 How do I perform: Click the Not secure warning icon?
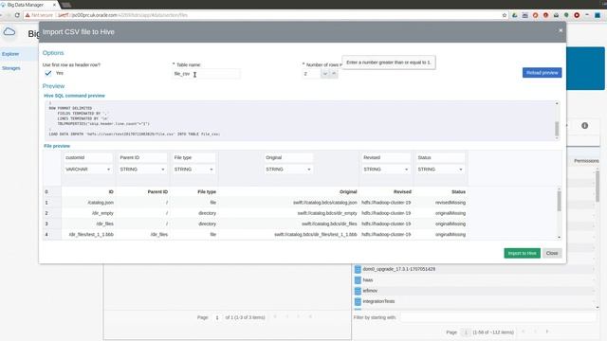coord(28,15)
